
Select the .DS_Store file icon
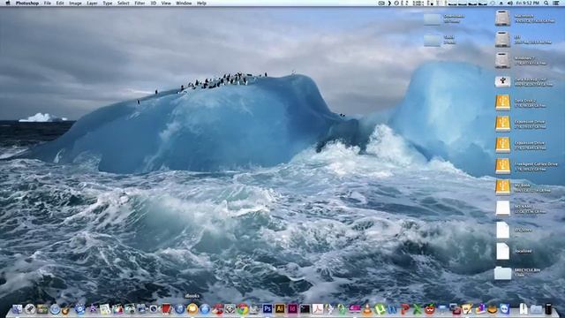[x=502, y=230]
